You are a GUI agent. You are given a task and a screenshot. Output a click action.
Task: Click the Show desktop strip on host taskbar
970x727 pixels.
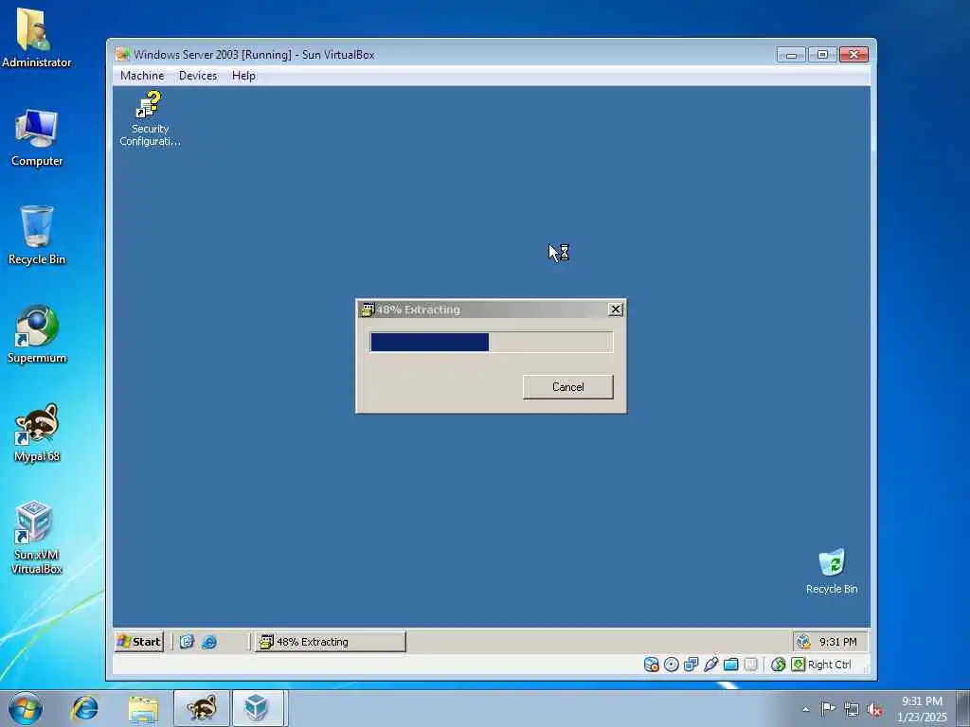[963, 708]
